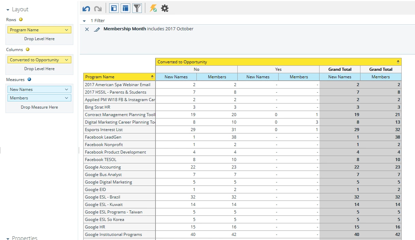Click the Redo arrow icon
Image resolution: width=415 pixels, height=240 pixels.
[x=98, y=9]
